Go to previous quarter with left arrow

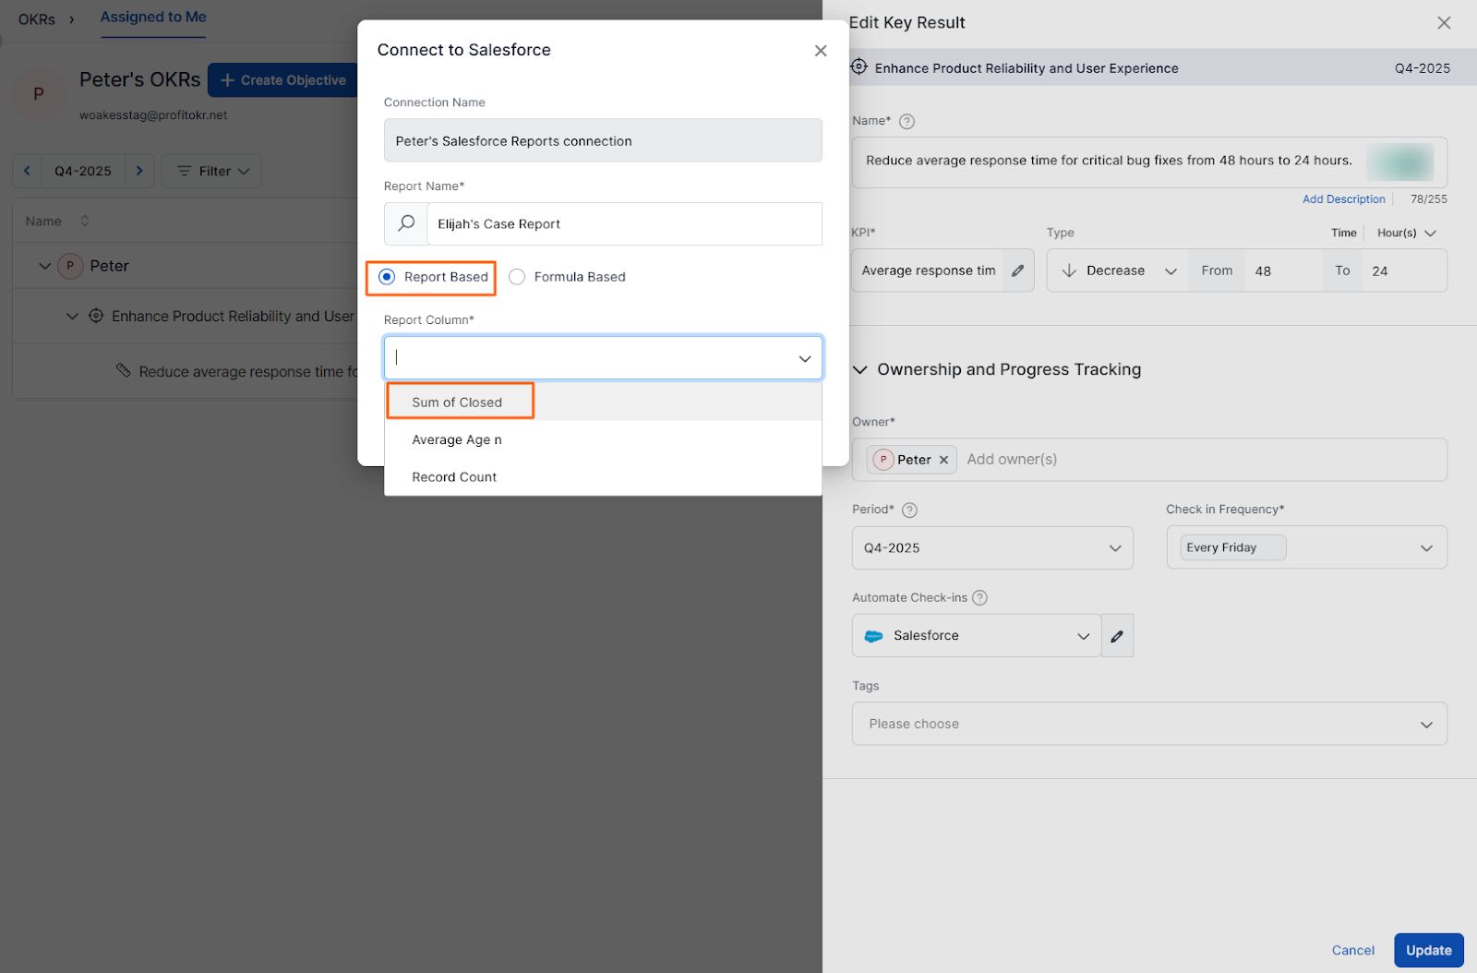(x=27, y=171)
